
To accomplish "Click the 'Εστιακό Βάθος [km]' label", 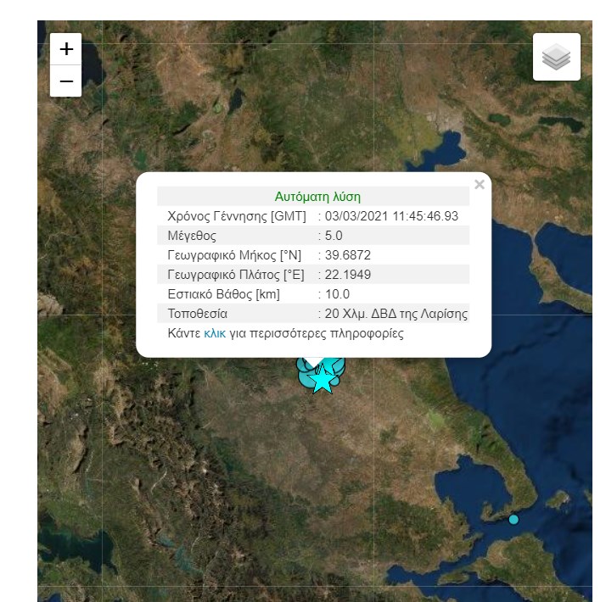I will click(x=224, y=294).
